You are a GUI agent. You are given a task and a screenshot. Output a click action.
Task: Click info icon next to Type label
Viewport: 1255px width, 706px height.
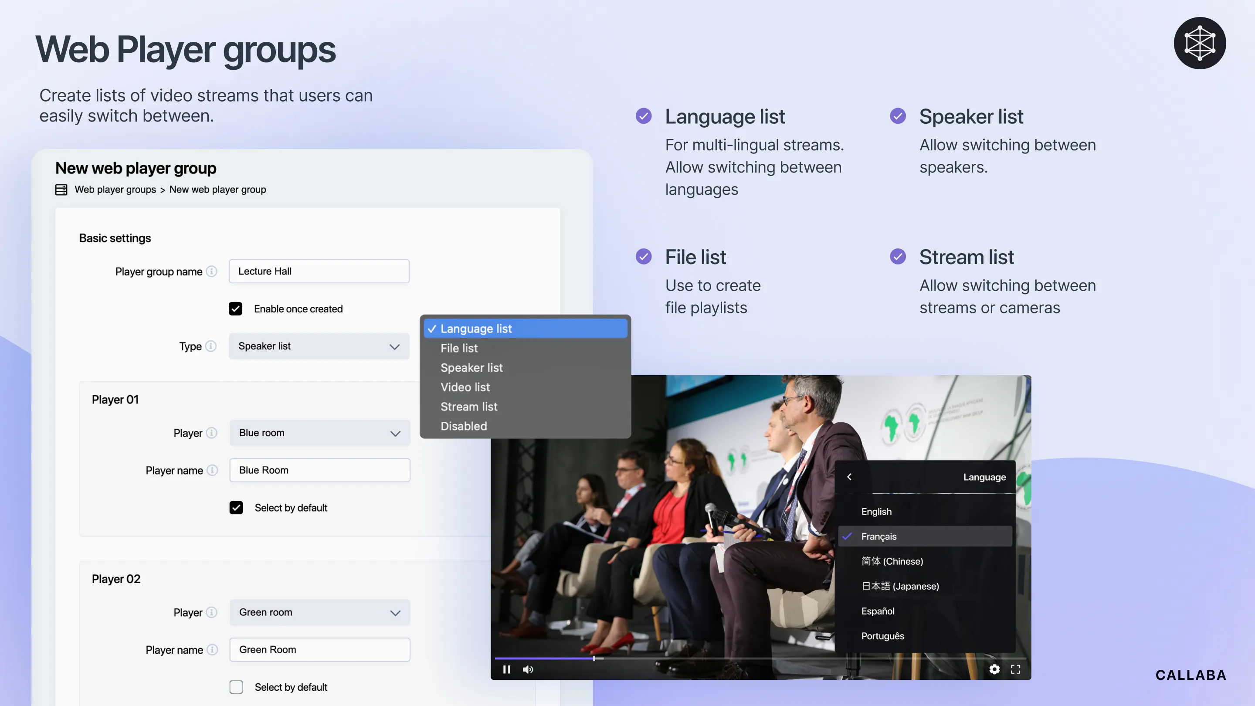click(x=210, y=346)
